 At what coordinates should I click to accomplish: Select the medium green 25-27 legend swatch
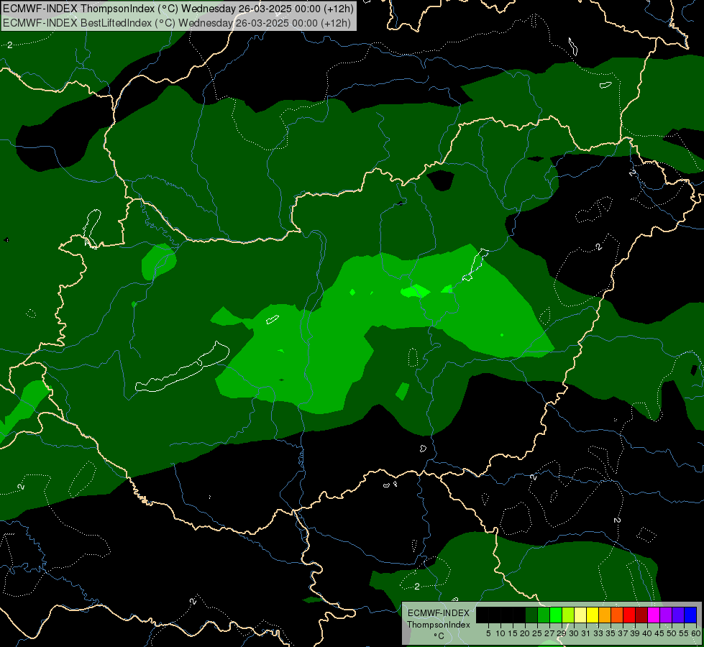pos(544,615)
